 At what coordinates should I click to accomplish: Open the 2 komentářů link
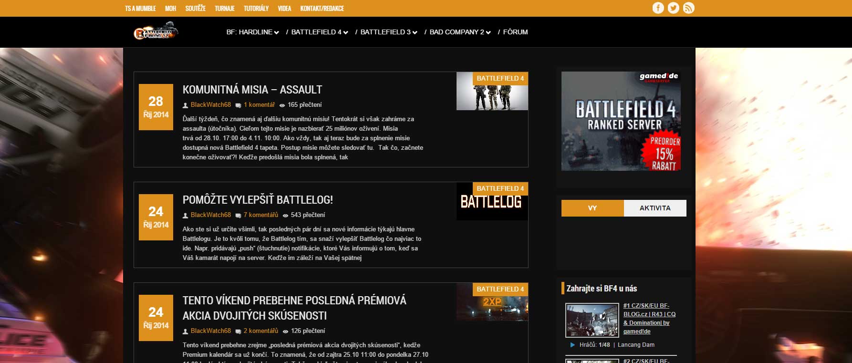pos(261,331)
